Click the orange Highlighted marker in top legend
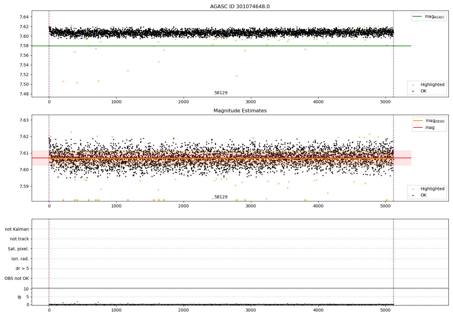This screenshot has height=317, width=453. coord(413,85)
